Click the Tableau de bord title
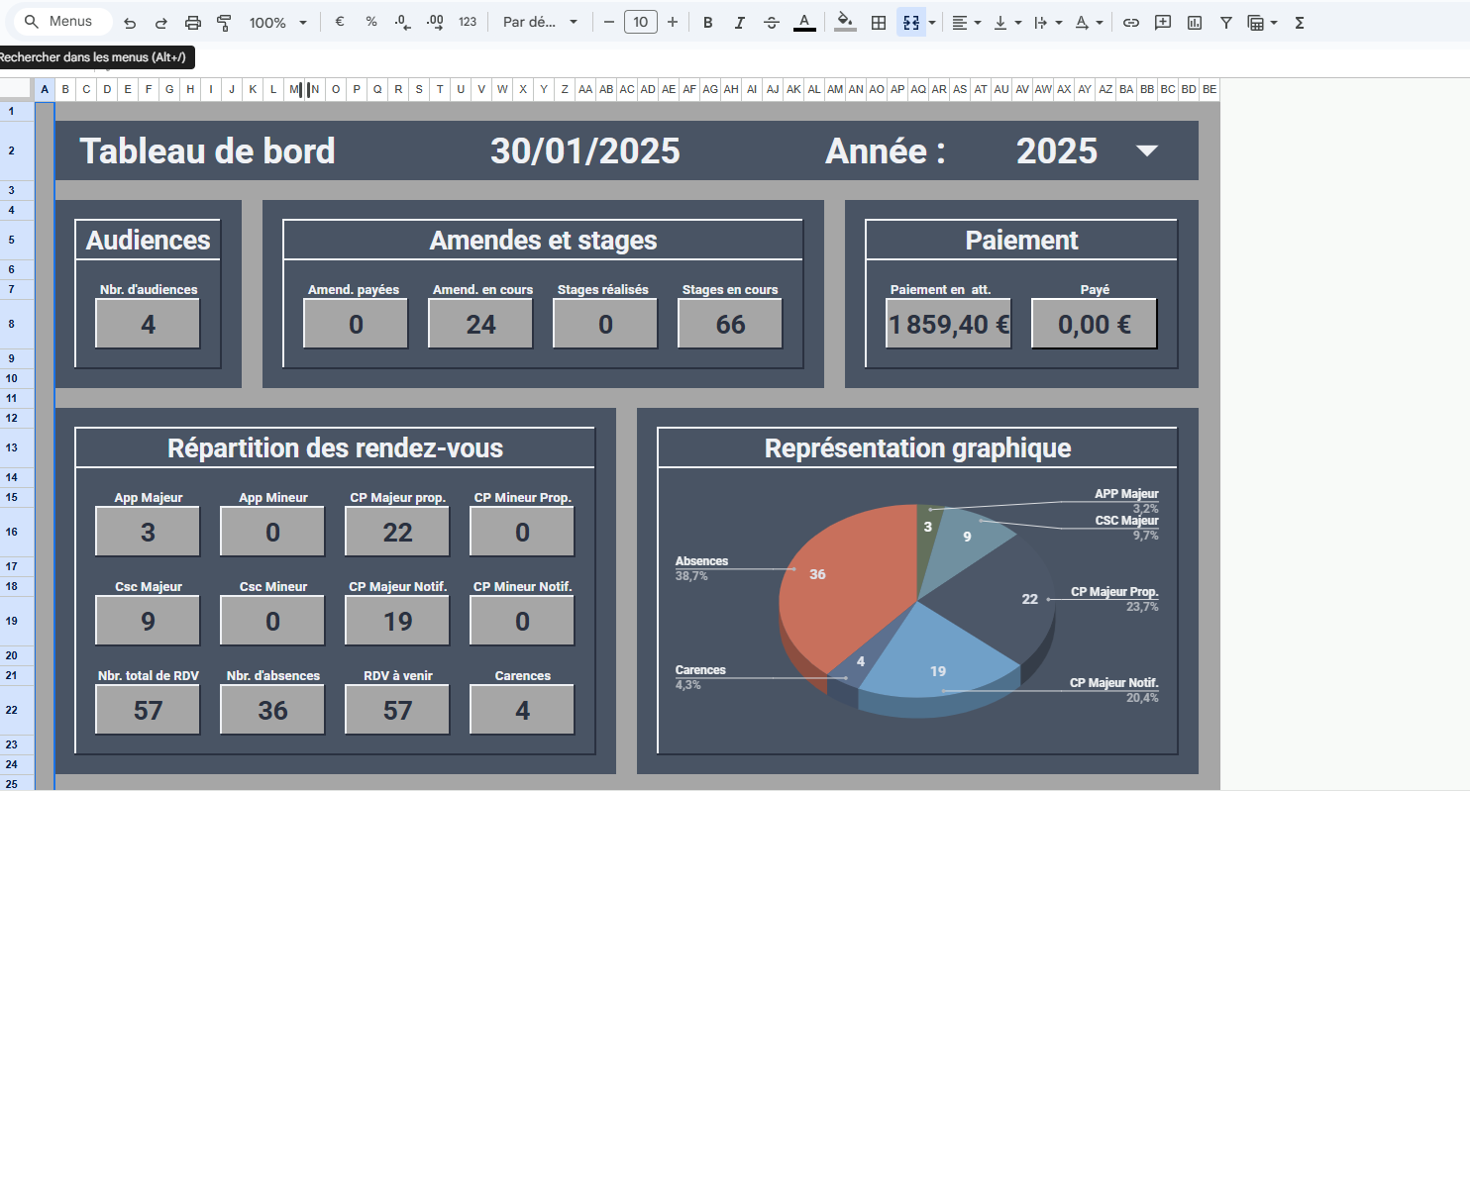The width and height of the screenshot is (1470, 1186). (207, 150)
